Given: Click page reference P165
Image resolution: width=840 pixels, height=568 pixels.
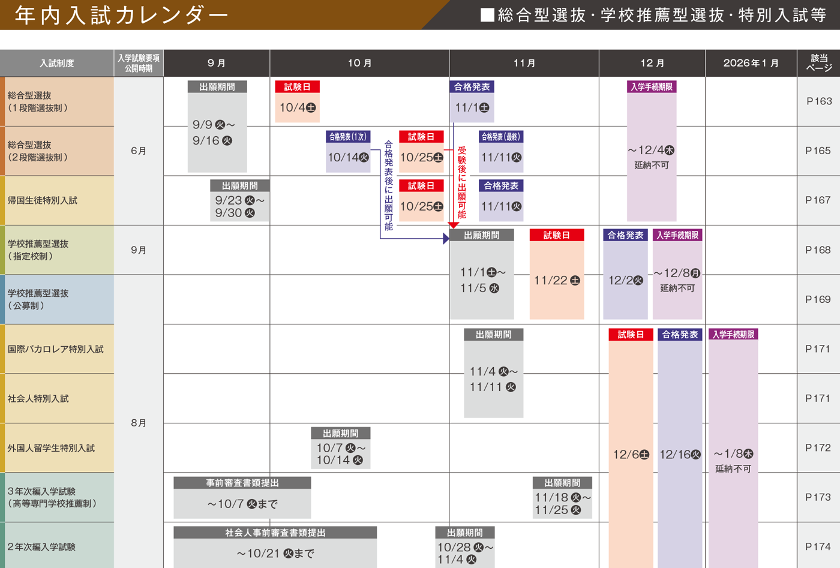Looking at the screenshot, I should coord(818,151).
